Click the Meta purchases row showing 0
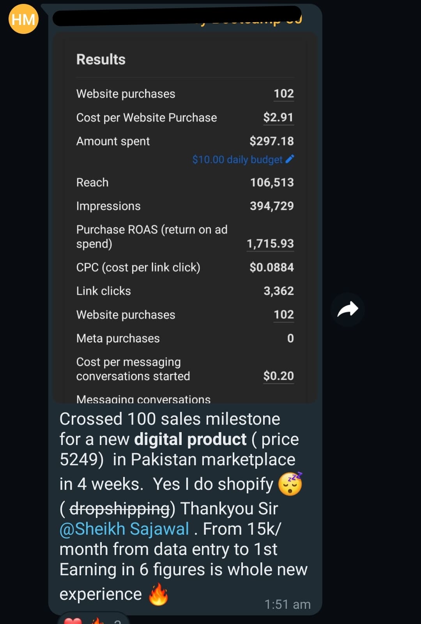This screenshot has width=421, height=624. (x=183, y=338)
